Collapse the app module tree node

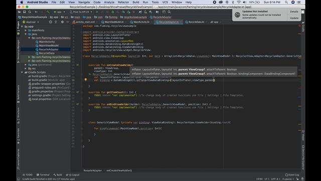pyautogui.click(x=22, y=27)
